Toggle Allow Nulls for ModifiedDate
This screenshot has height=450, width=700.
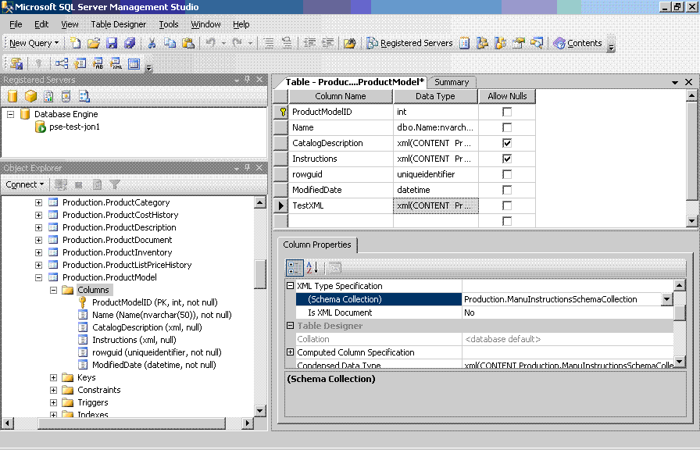[507, 190]
